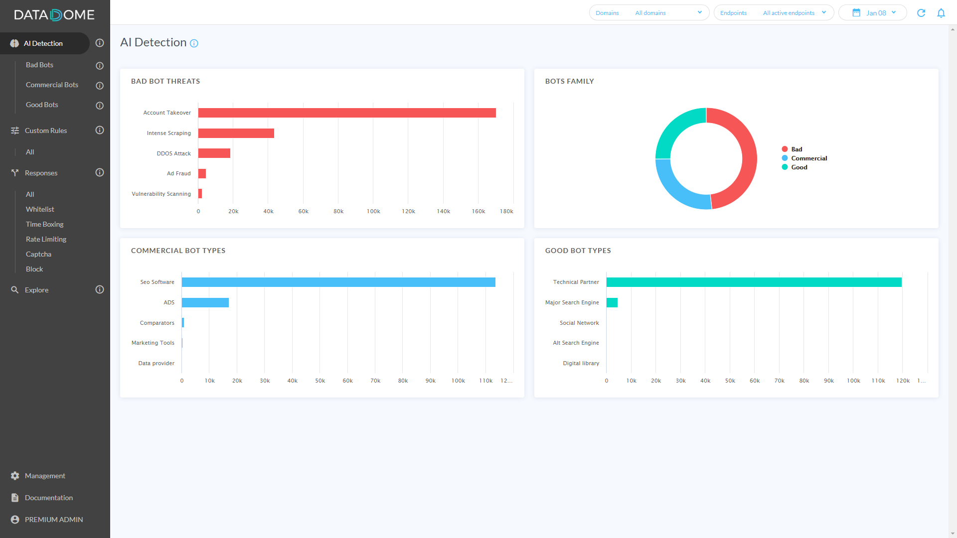The width and height of the screenshot is (957, 538).
Task: Go to Management settings
Action: tap(45, 476)
